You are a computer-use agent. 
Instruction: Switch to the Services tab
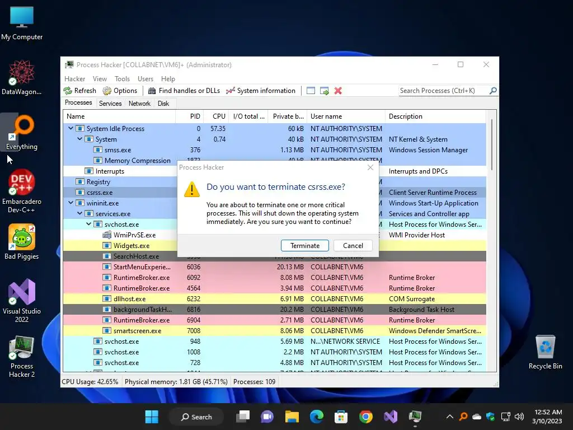tap(110, 104)
